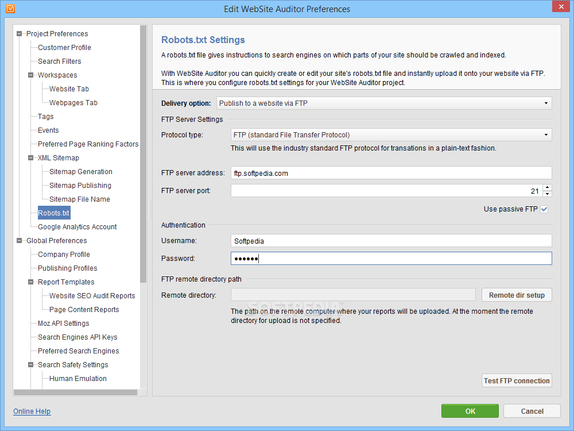This screenshot has height=431, width=574.
Task: Open the Delivery option dropdown
Action: click(x=384, y=103)
